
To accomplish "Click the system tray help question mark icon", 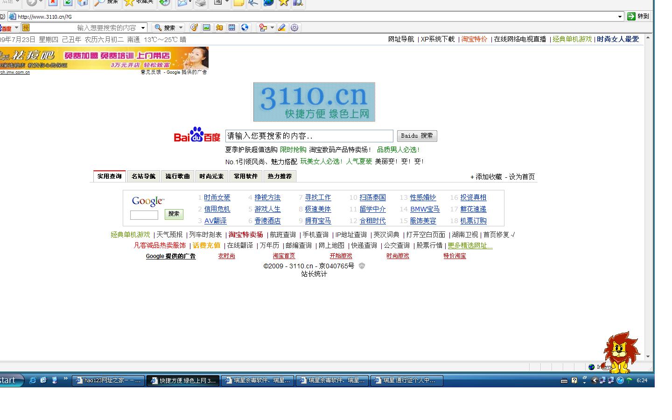I will pos(574,380).
